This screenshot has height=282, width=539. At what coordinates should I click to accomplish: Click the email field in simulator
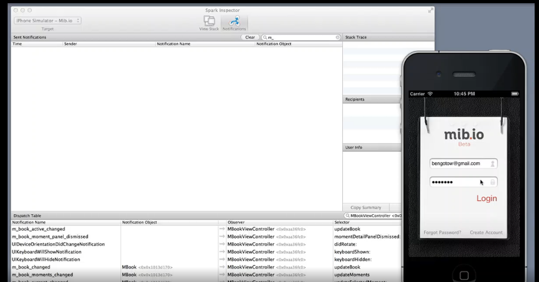(x=464, y=164)
